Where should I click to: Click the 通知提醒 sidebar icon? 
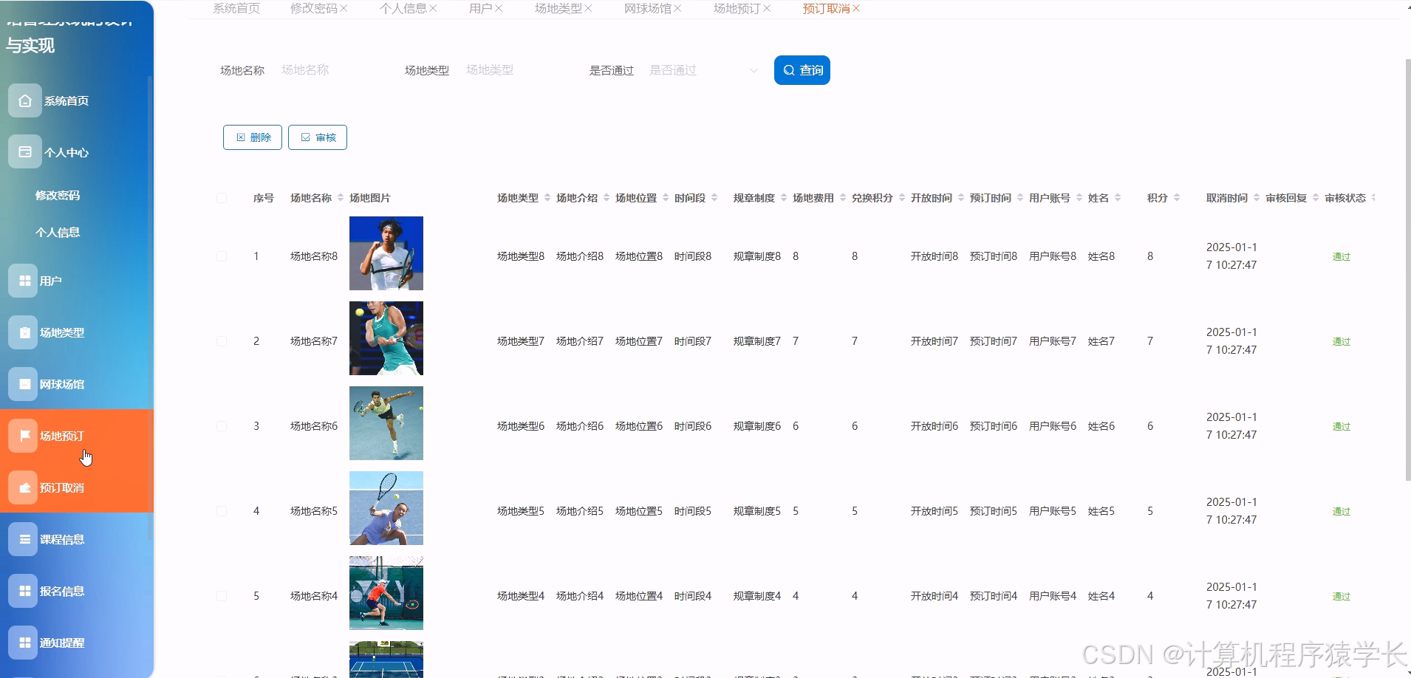coord(22,642)
